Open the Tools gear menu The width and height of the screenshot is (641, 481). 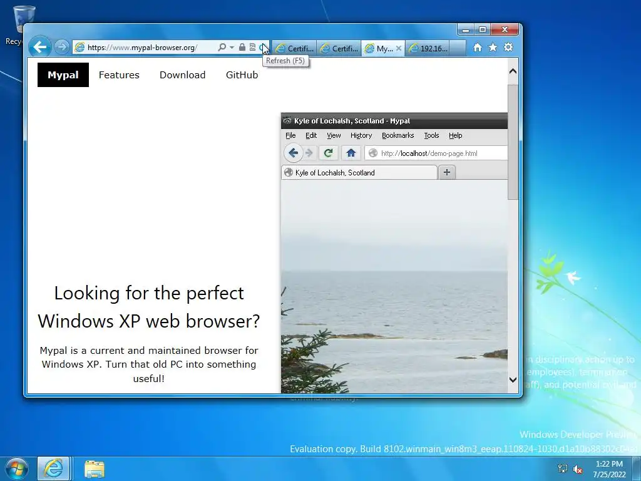point(508,48)
